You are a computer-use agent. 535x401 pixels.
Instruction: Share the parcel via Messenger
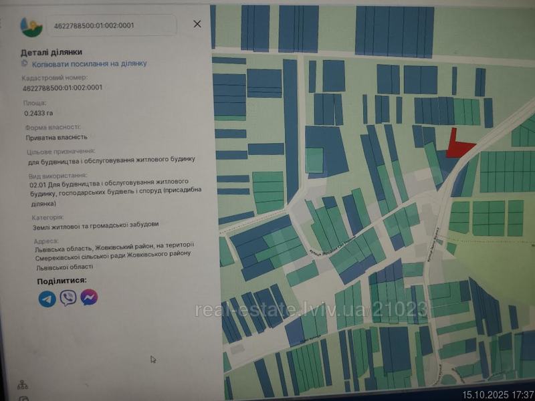[89, 297]
